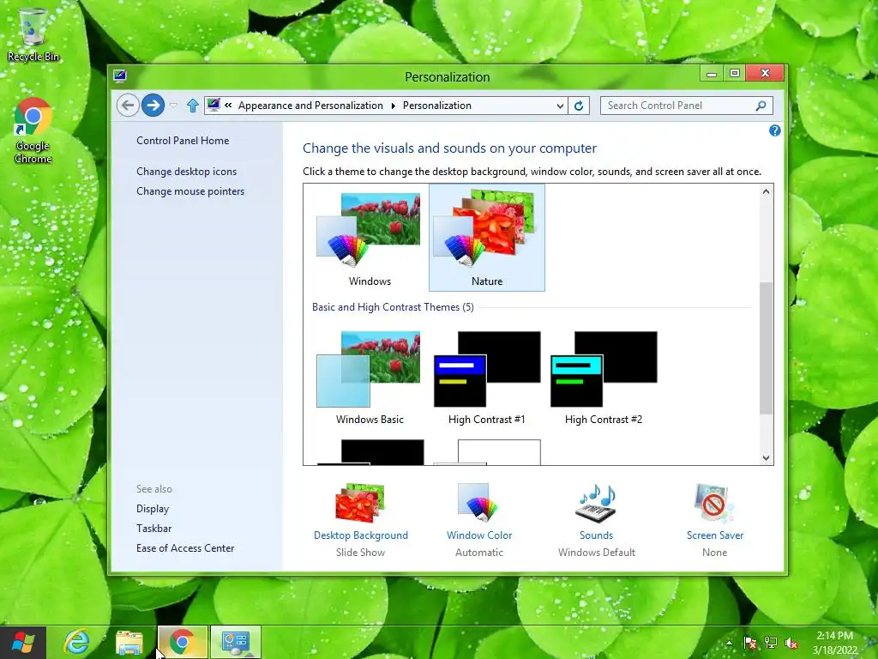Open Help with the question mark icon
This screenshot has height=659, width=878.
[x=775, y=130]
